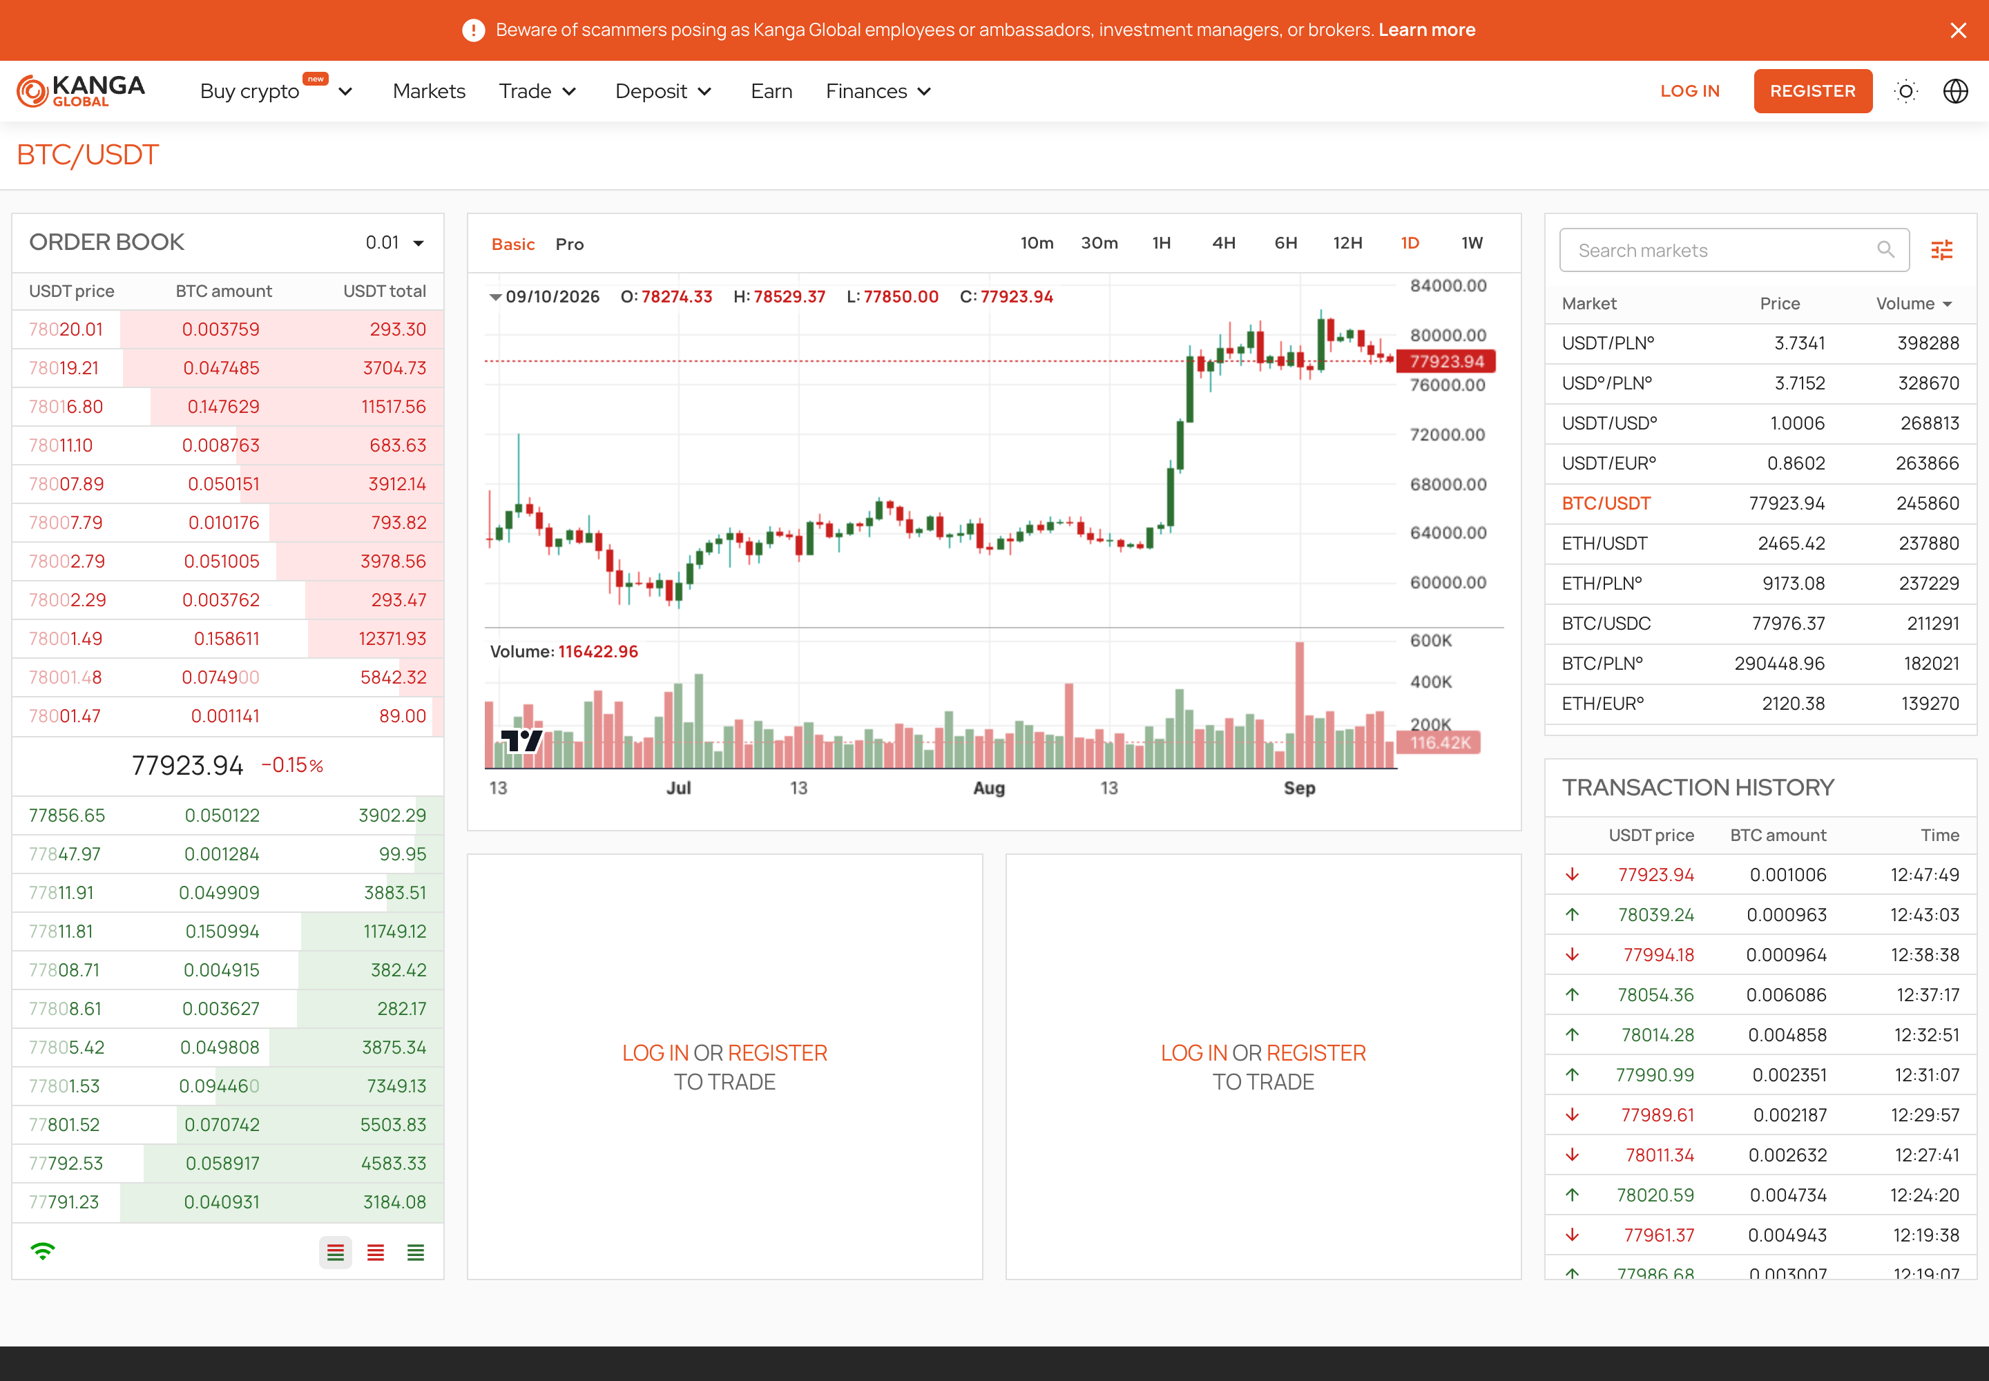Toggle light/dark theme sun icon
The image size is (1989, 1381).
[x=1905, y=91]
